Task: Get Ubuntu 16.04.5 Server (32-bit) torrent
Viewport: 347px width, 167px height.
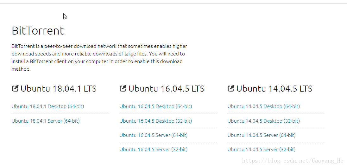Action: 154,150
